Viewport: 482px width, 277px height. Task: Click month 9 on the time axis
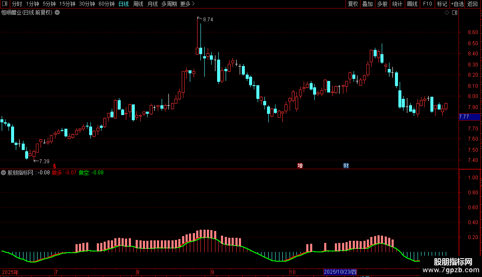tap(212, 272)
